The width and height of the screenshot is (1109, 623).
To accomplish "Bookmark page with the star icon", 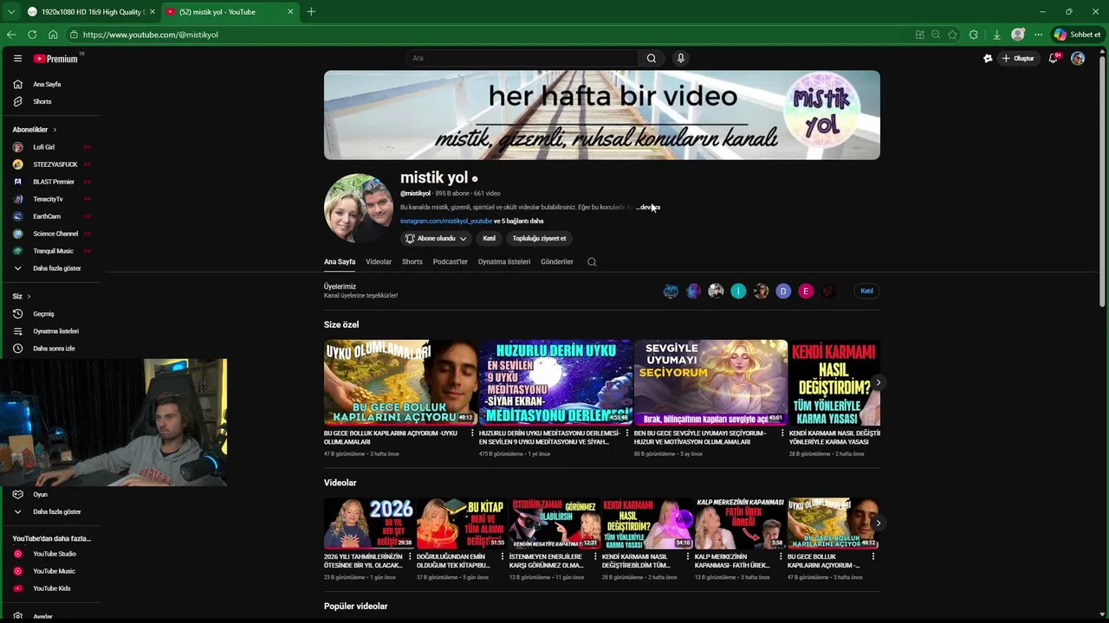I will point(952,35).
